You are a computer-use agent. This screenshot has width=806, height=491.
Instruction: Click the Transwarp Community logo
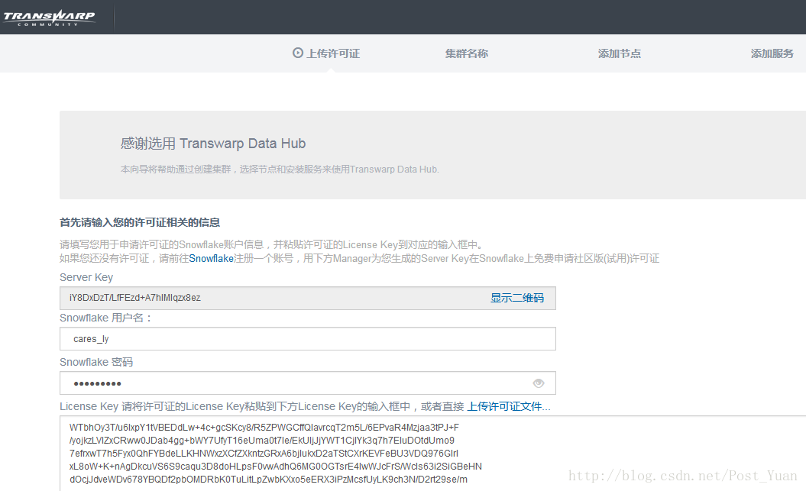tap(49, 18)
